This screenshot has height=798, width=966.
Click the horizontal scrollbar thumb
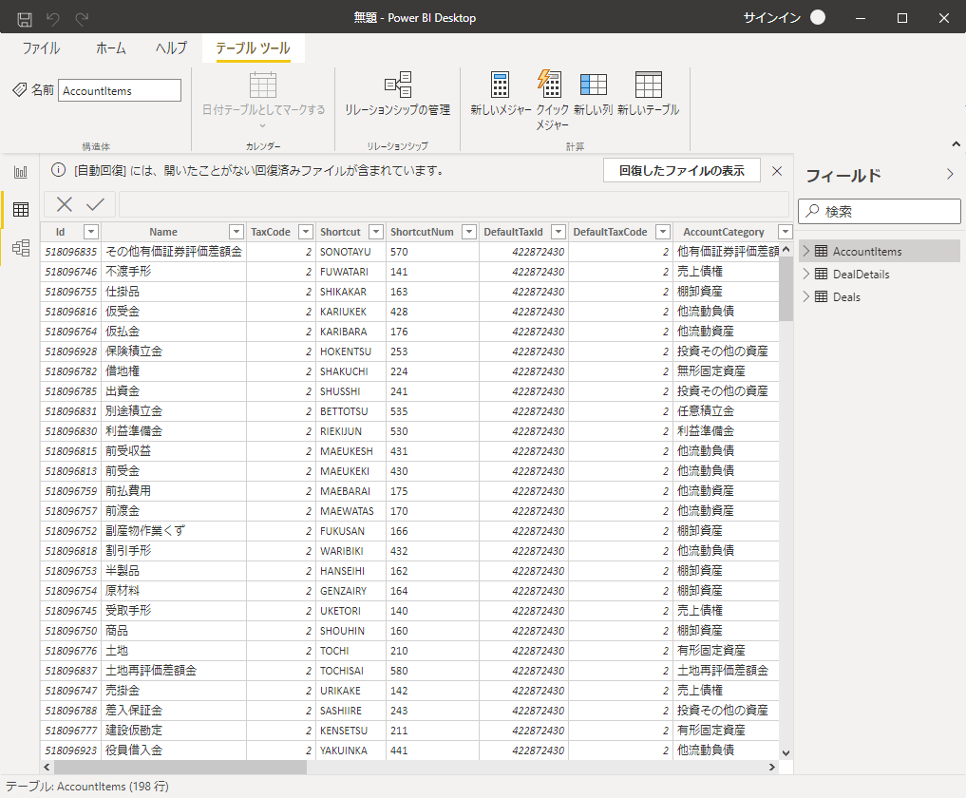[x=180, y=768]
